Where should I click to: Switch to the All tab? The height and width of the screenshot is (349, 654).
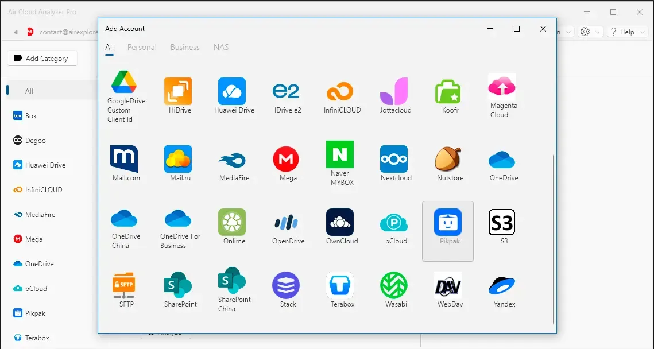pyautogui.click(x=109, y=48)
